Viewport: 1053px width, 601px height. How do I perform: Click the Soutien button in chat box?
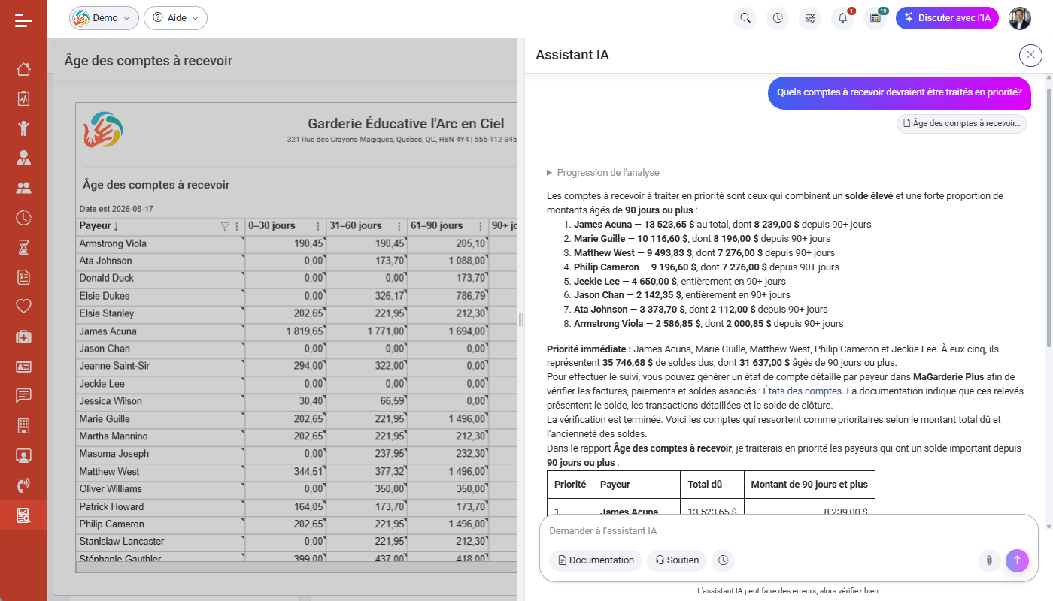click(x=677, y=560)
